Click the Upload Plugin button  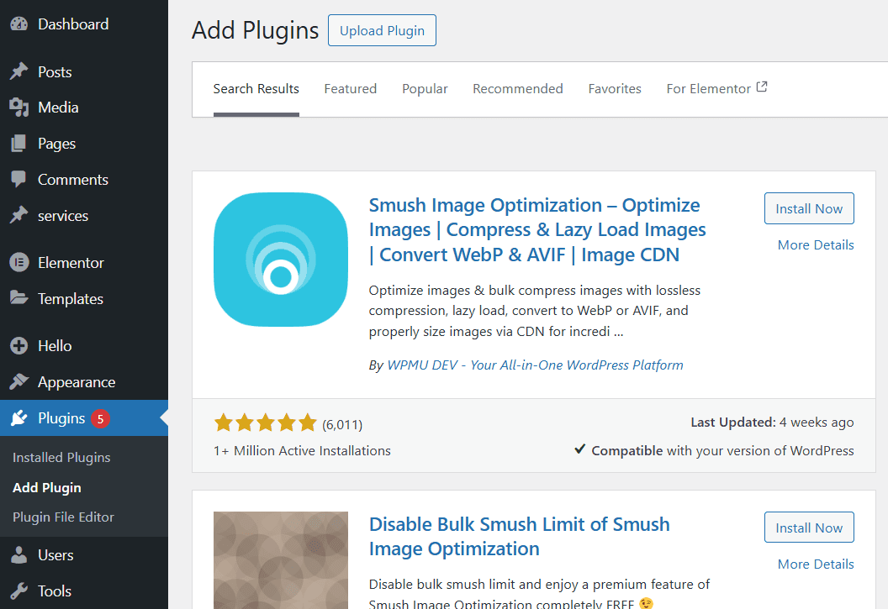[382, 30]
